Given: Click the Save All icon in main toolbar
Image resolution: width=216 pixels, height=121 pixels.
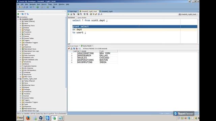Looking at the screenshot, I should tap(26, 7).
